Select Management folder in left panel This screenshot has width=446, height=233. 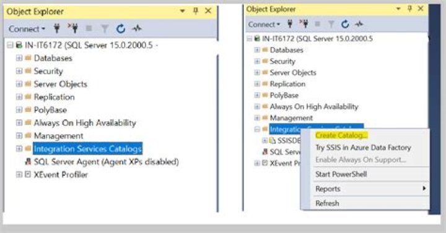[58, 136]
